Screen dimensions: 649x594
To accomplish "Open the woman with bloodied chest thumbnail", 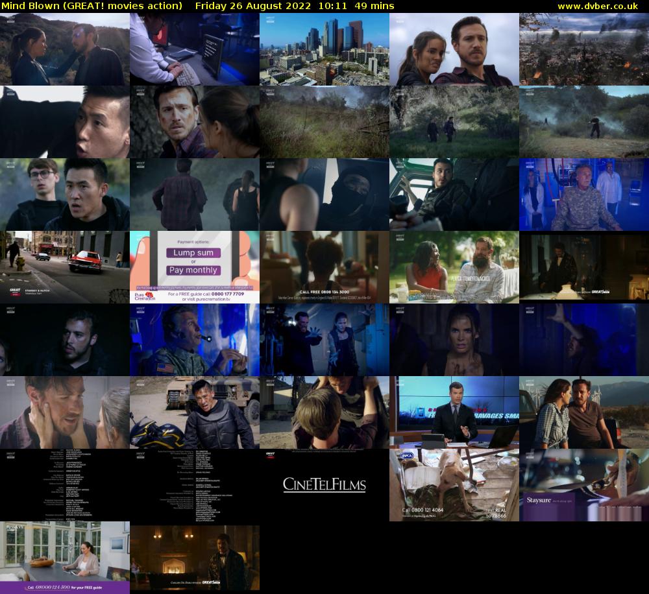I will 454,340.
